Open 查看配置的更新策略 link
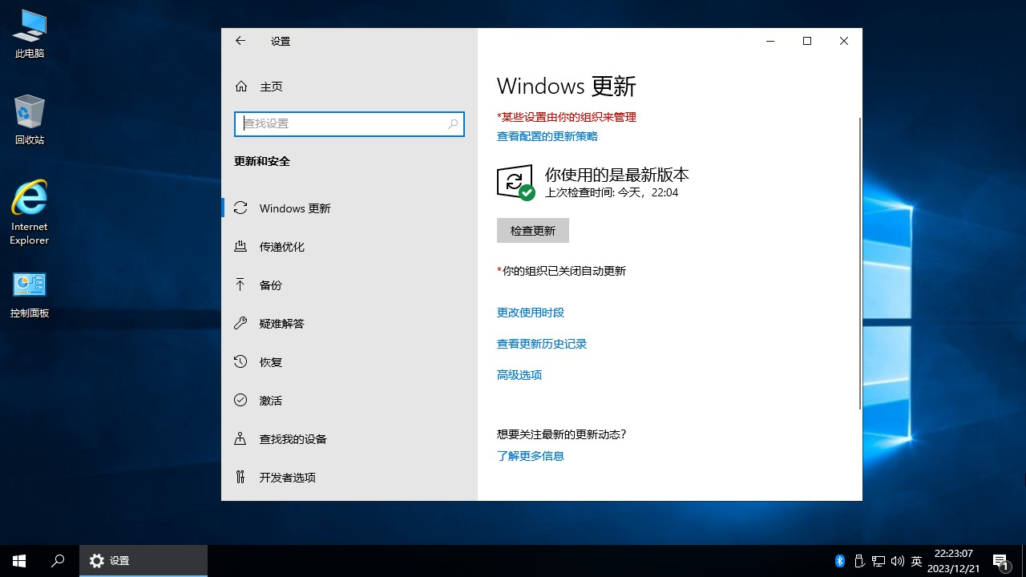 pos(547,136)
